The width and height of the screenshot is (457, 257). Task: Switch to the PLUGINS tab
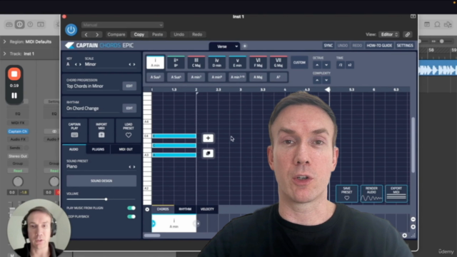99,149
